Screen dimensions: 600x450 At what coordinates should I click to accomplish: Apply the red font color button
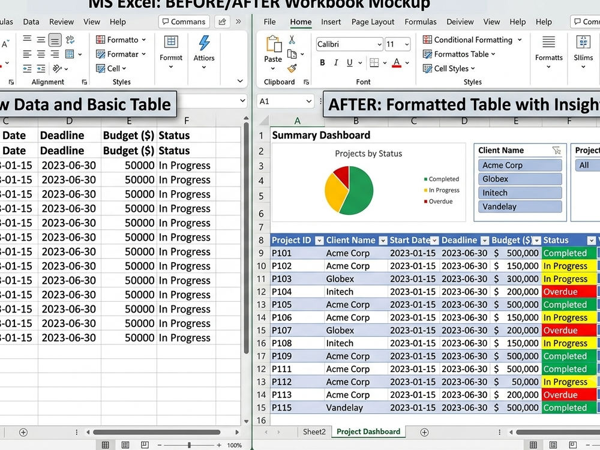tap(397, 63)
